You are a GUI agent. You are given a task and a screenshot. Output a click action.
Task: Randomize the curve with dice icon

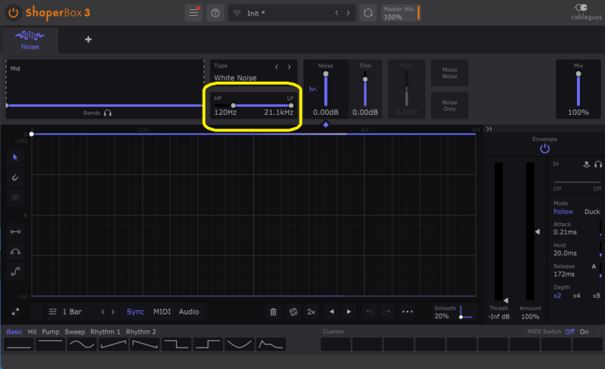pyautogui.click(x=293, y=312)
